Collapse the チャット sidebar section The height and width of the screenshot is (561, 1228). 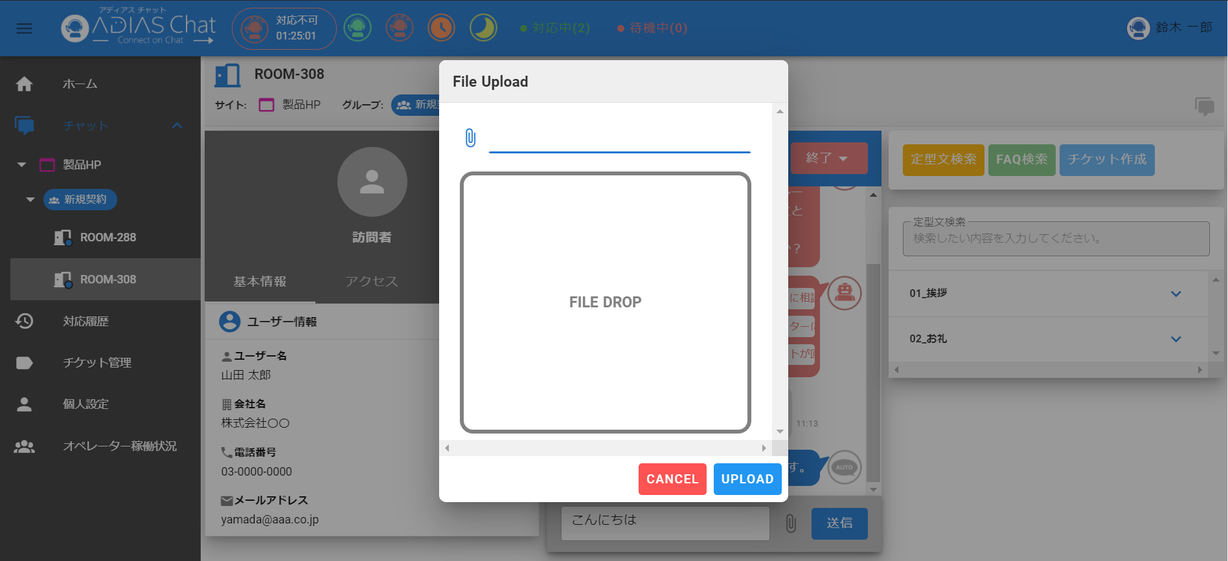pyautogui.click(x=177, y=126)
